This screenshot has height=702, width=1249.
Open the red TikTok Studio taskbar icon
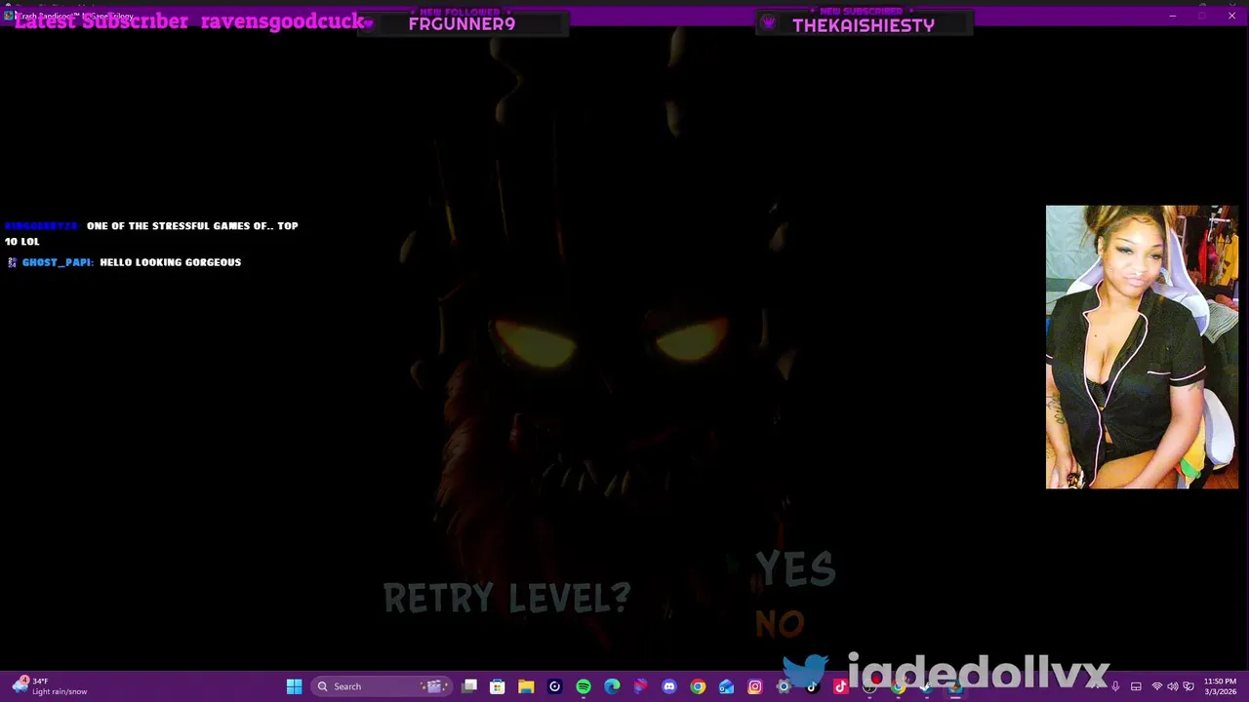[x=840, y=686]
